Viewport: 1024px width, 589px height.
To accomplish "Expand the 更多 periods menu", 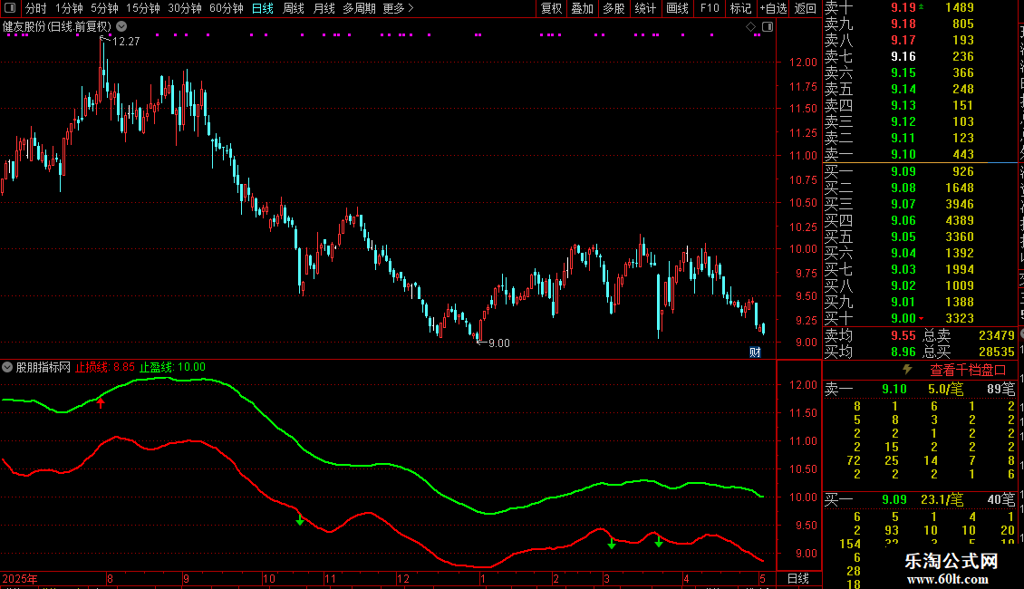I will [398, 8].
